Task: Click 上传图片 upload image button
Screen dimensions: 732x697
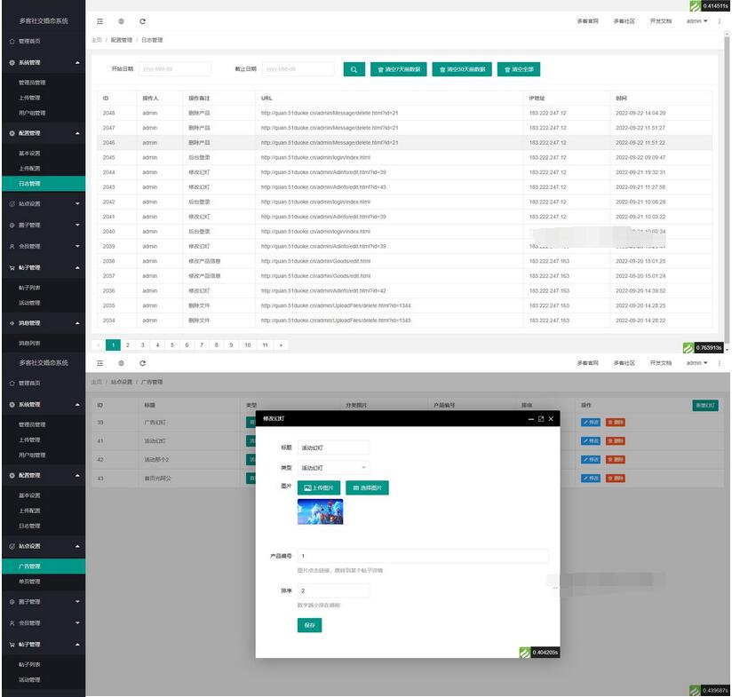Action: pyautogui.click(x=319, y=487)
